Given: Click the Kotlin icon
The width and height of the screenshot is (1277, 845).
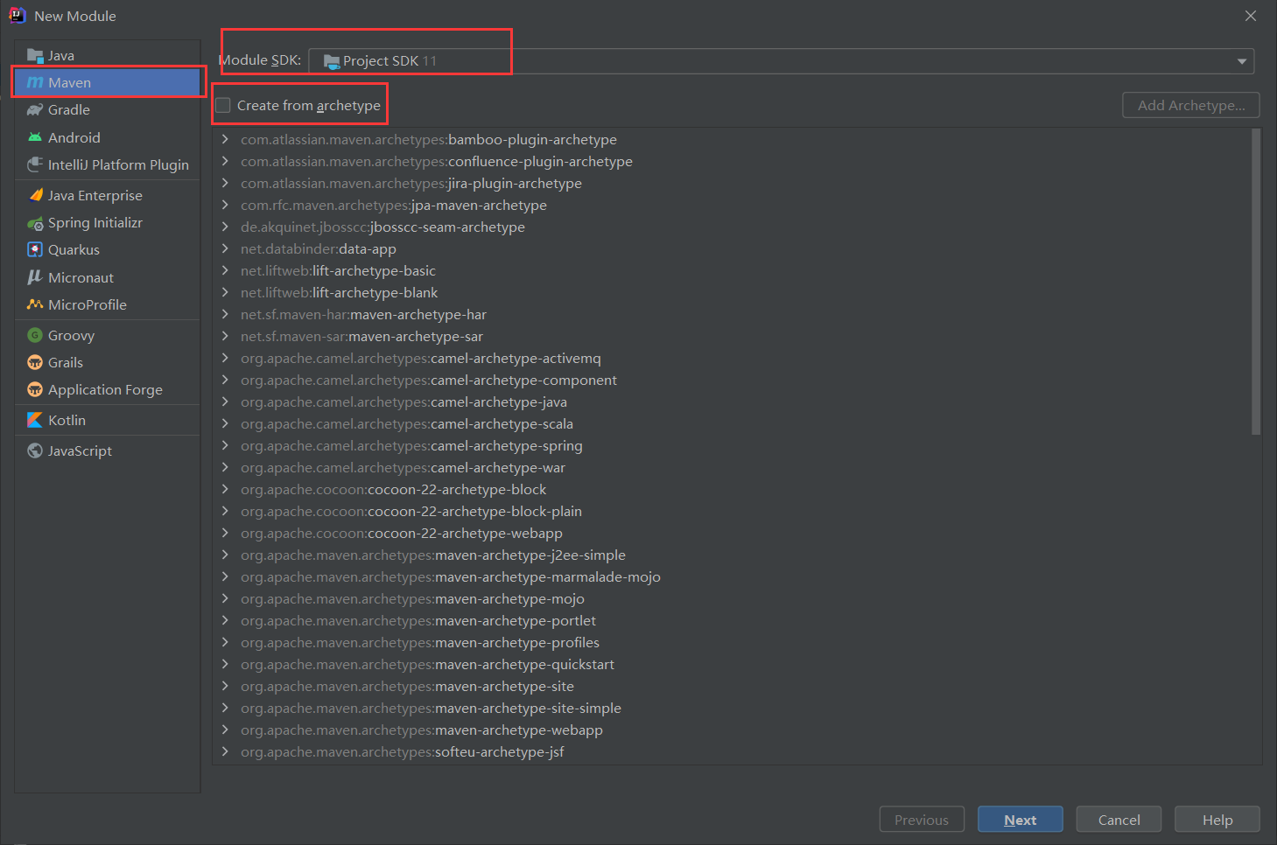Looking at the screenshot, I should 35,420.
